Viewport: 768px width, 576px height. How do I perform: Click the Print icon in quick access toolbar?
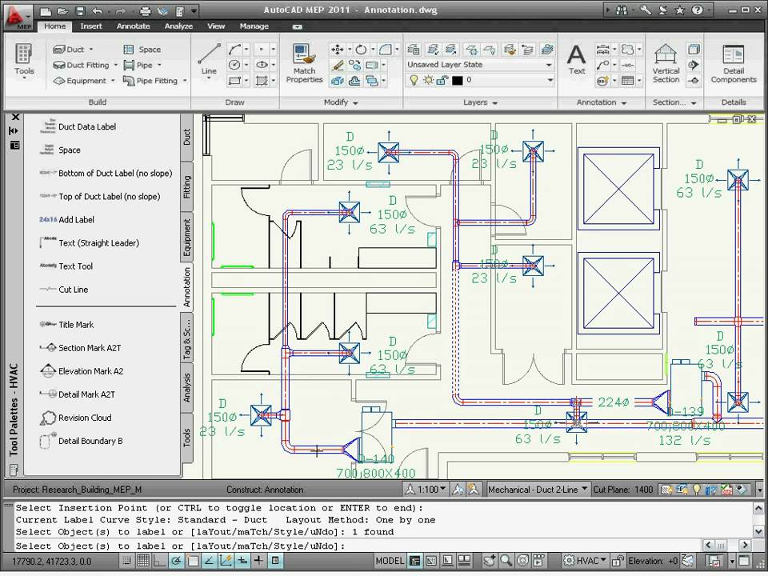[x=145, y=10]
